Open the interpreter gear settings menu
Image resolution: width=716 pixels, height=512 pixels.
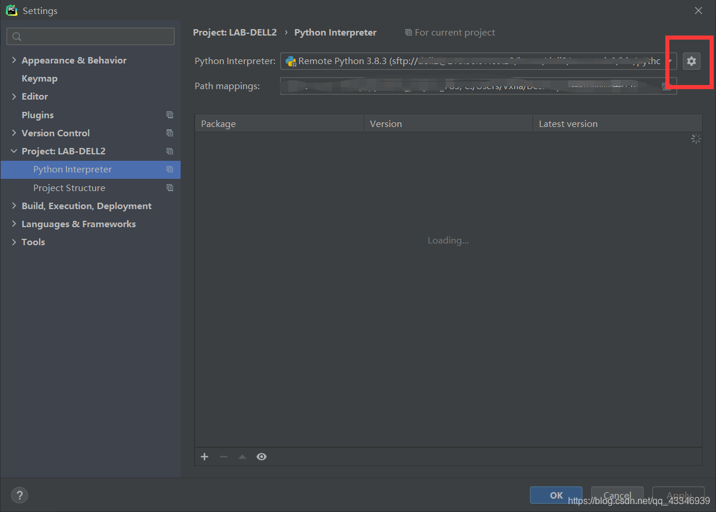691,61
